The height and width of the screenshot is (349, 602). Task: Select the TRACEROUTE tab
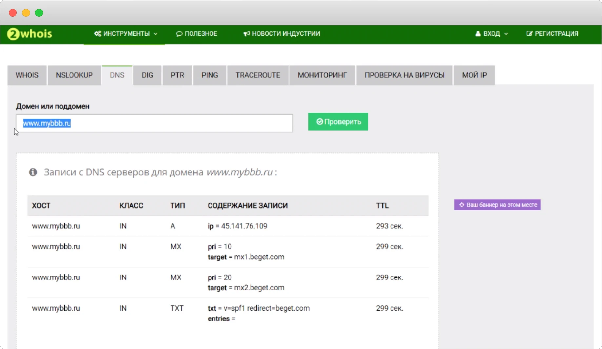[258, 75]
